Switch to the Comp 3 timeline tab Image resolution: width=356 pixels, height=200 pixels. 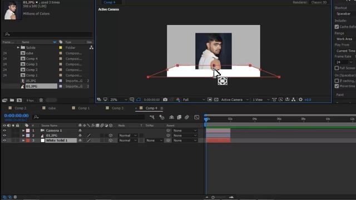(117, 108)
